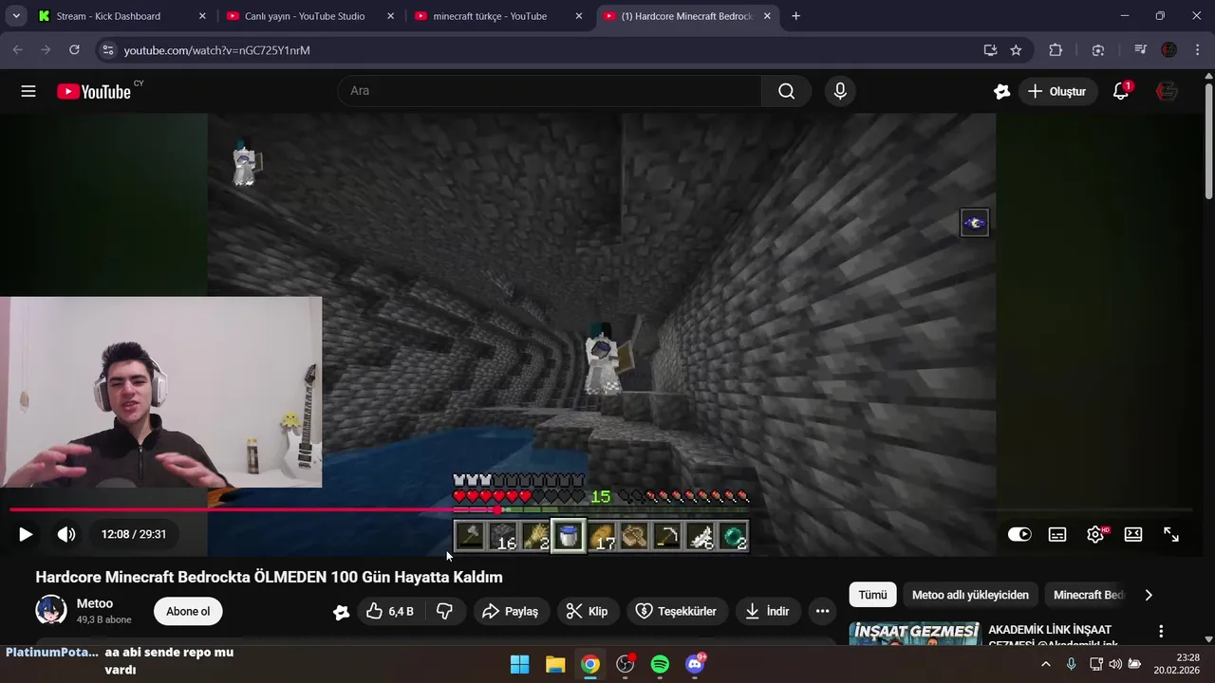The width and height of the screenshot is (1215, 683).
Task: Open the tab search dropdown arrow
Action: click(x=15, y=16)
